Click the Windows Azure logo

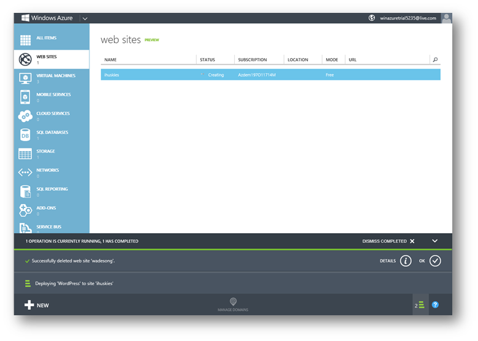[x=47, y=18]
